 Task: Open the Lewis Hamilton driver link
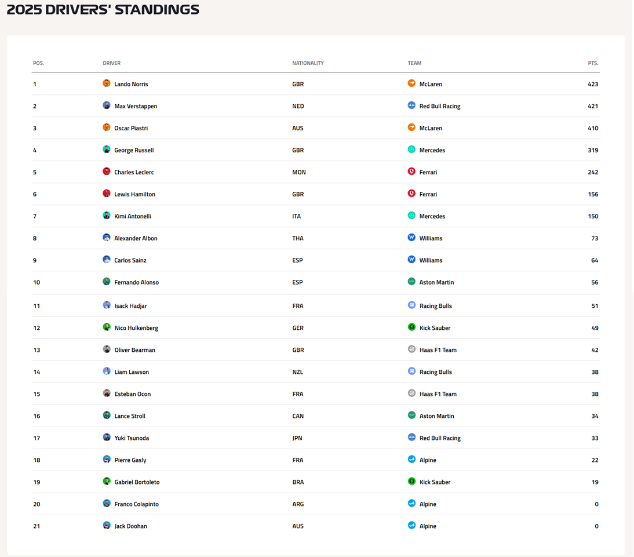click(x=134, y=194)
